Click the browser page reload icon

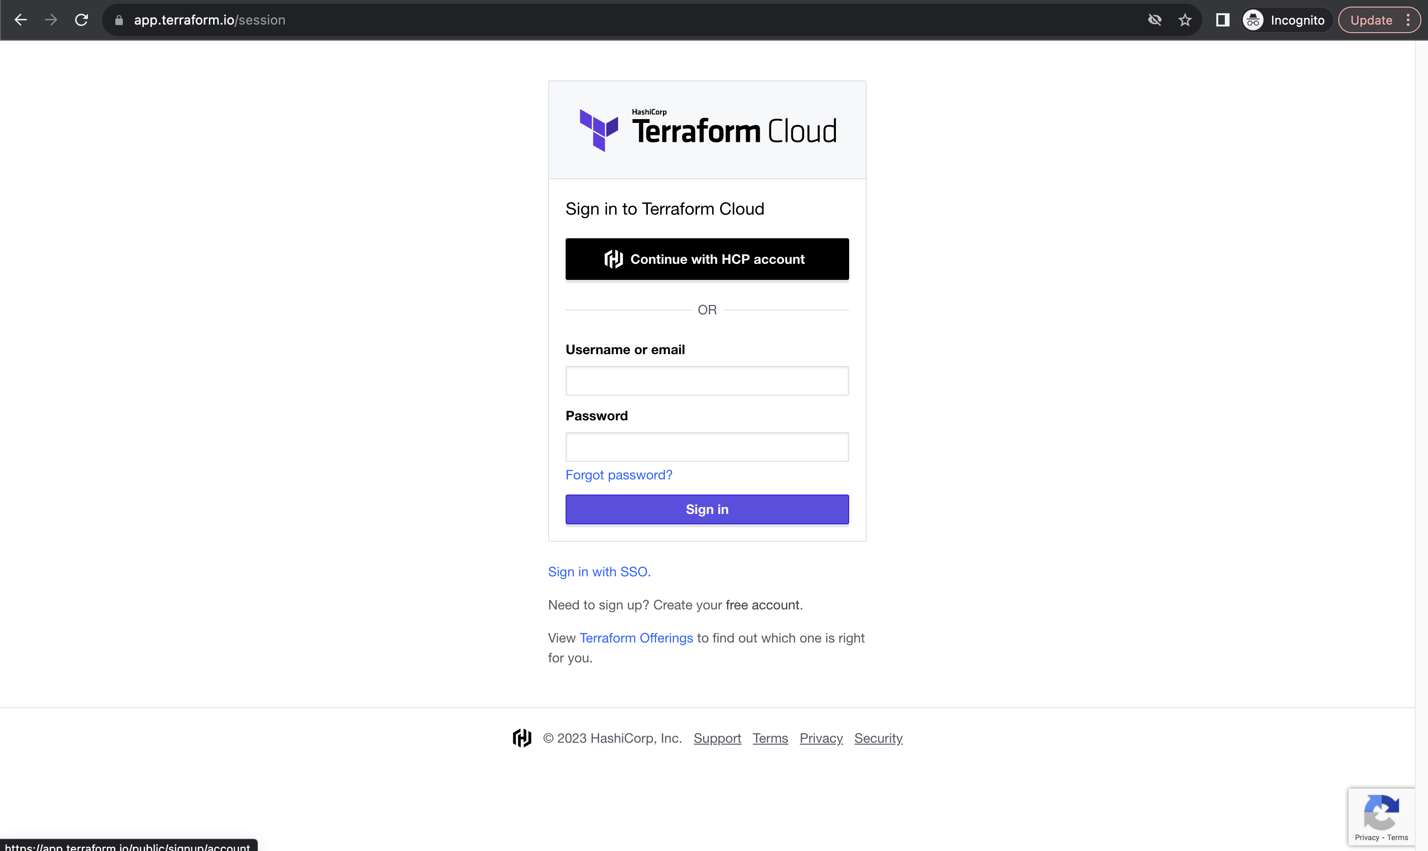click(82, 20)
